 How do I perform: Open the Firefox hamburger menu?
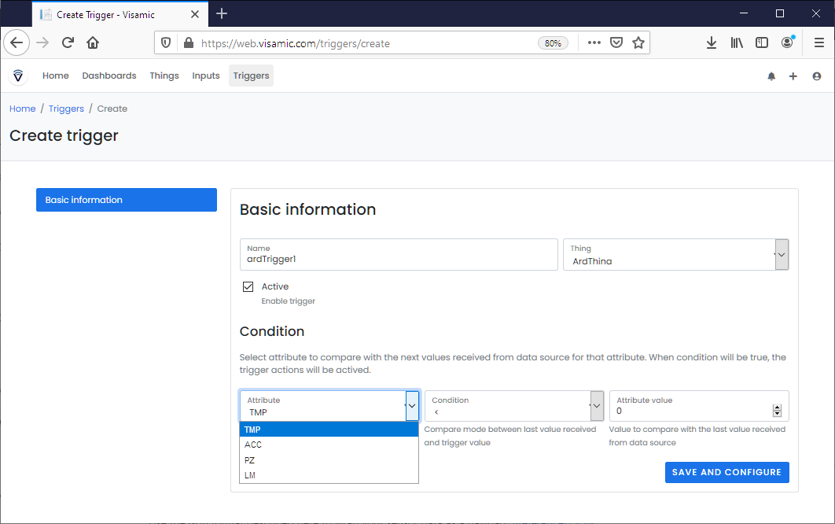coord(819,42)
